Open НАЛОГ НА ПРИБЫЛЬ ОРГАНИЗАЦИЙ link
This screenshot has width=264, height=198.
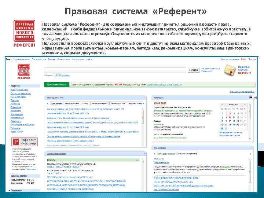pyautogui.click(x=184, y=186)
